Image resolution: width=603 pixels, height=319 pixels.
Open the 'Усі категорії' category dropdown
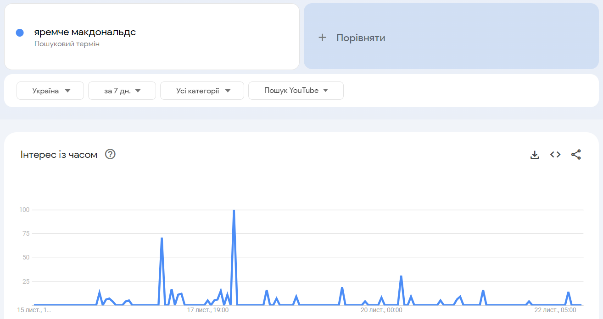202,90
